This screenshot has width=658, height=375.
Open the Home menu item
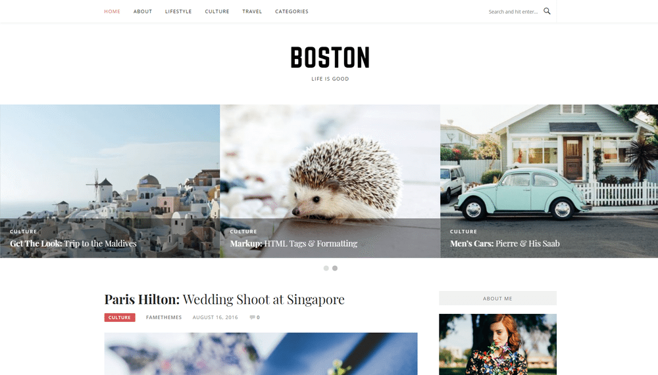point(112,11)
